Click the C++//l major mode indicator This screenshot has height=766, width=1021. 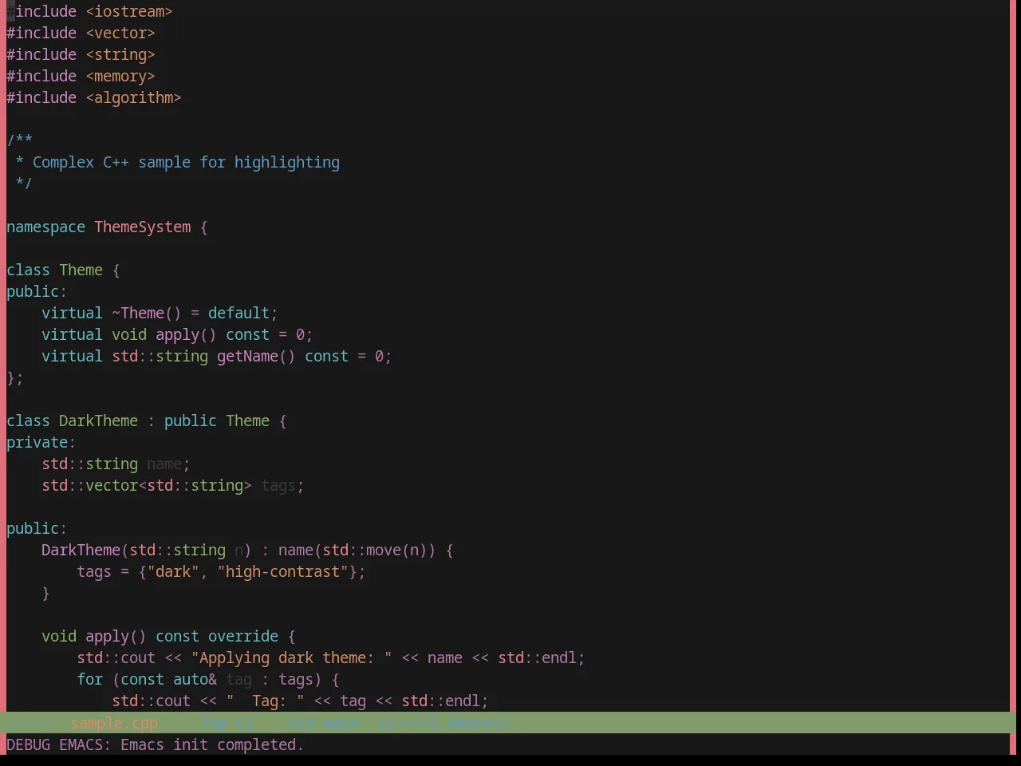[x=412, y=723]
